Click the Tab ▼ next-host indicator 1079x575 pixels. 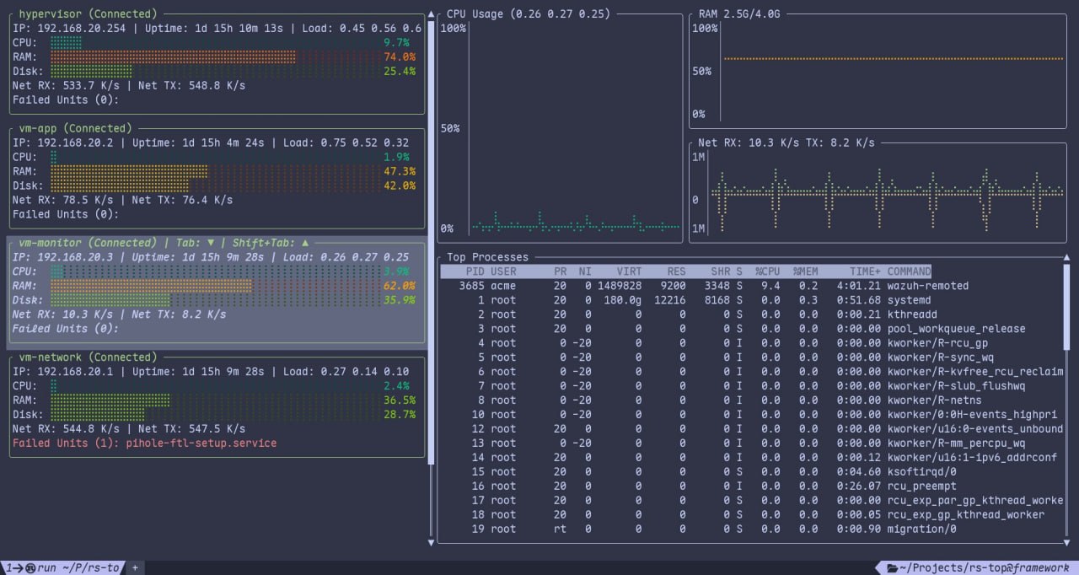point(195,243)
